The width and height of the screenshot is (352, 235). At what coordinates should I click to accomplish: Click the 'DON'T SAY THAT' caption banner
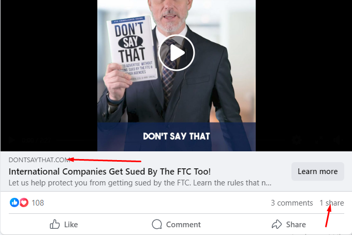[176, 136]
